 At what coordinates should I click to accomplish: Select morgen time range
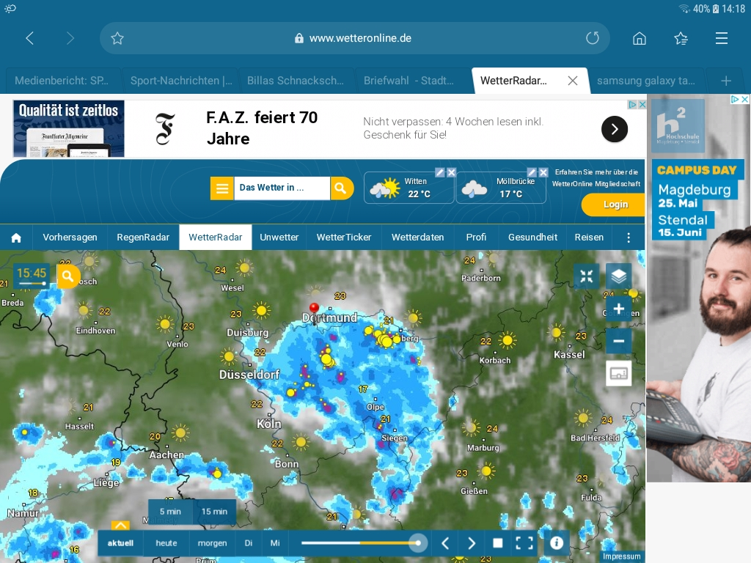[212, 543]
